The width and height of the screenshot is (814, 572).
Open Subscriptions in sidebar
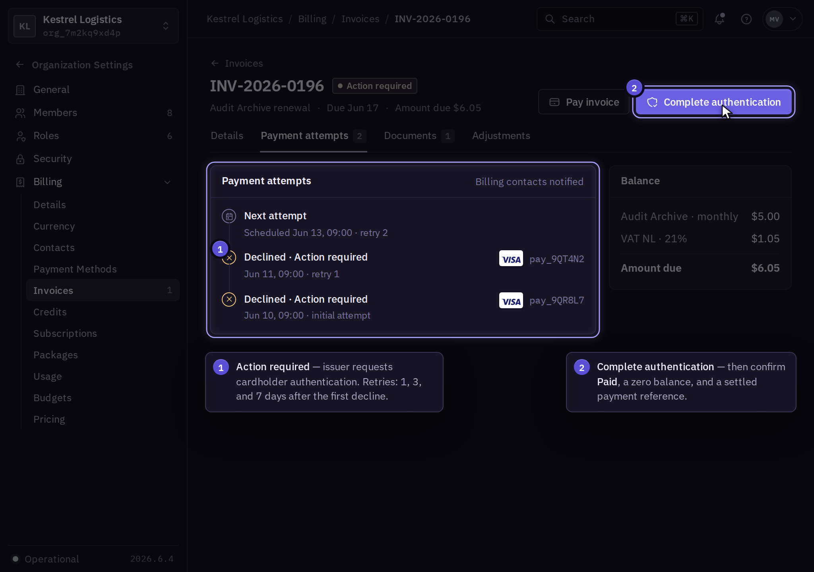pos(103,334)
